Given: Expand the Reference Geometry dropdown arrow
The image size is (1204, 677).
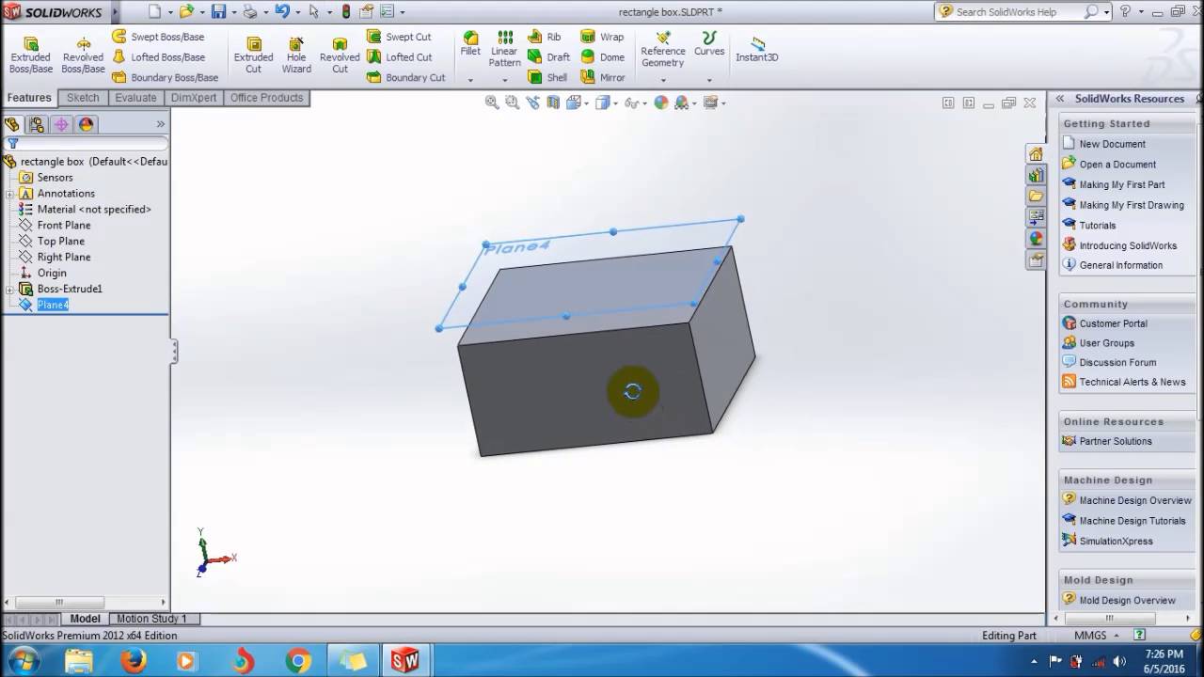Looking at the screenshot, I should coord(663,80).
